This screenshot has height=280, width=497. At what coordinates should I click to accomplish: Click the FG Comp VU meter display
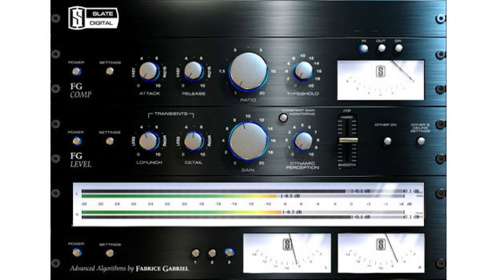click(x=381, y=79)
